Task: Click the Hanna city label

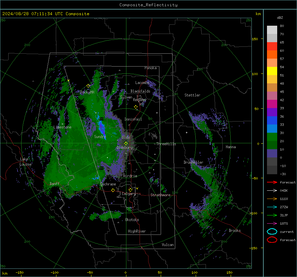Action: (231, 147)
